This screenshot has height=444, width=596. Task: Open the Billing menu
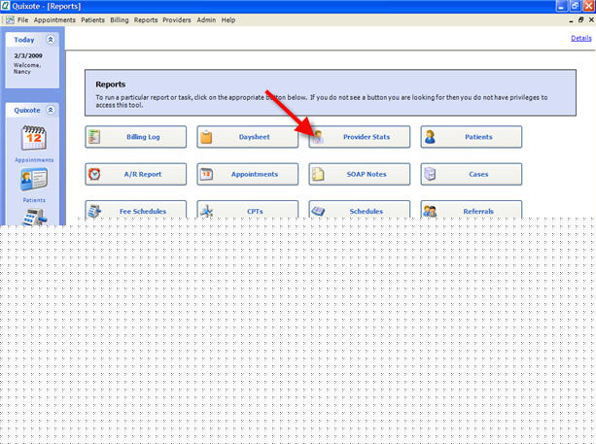(x=120, y=19)
